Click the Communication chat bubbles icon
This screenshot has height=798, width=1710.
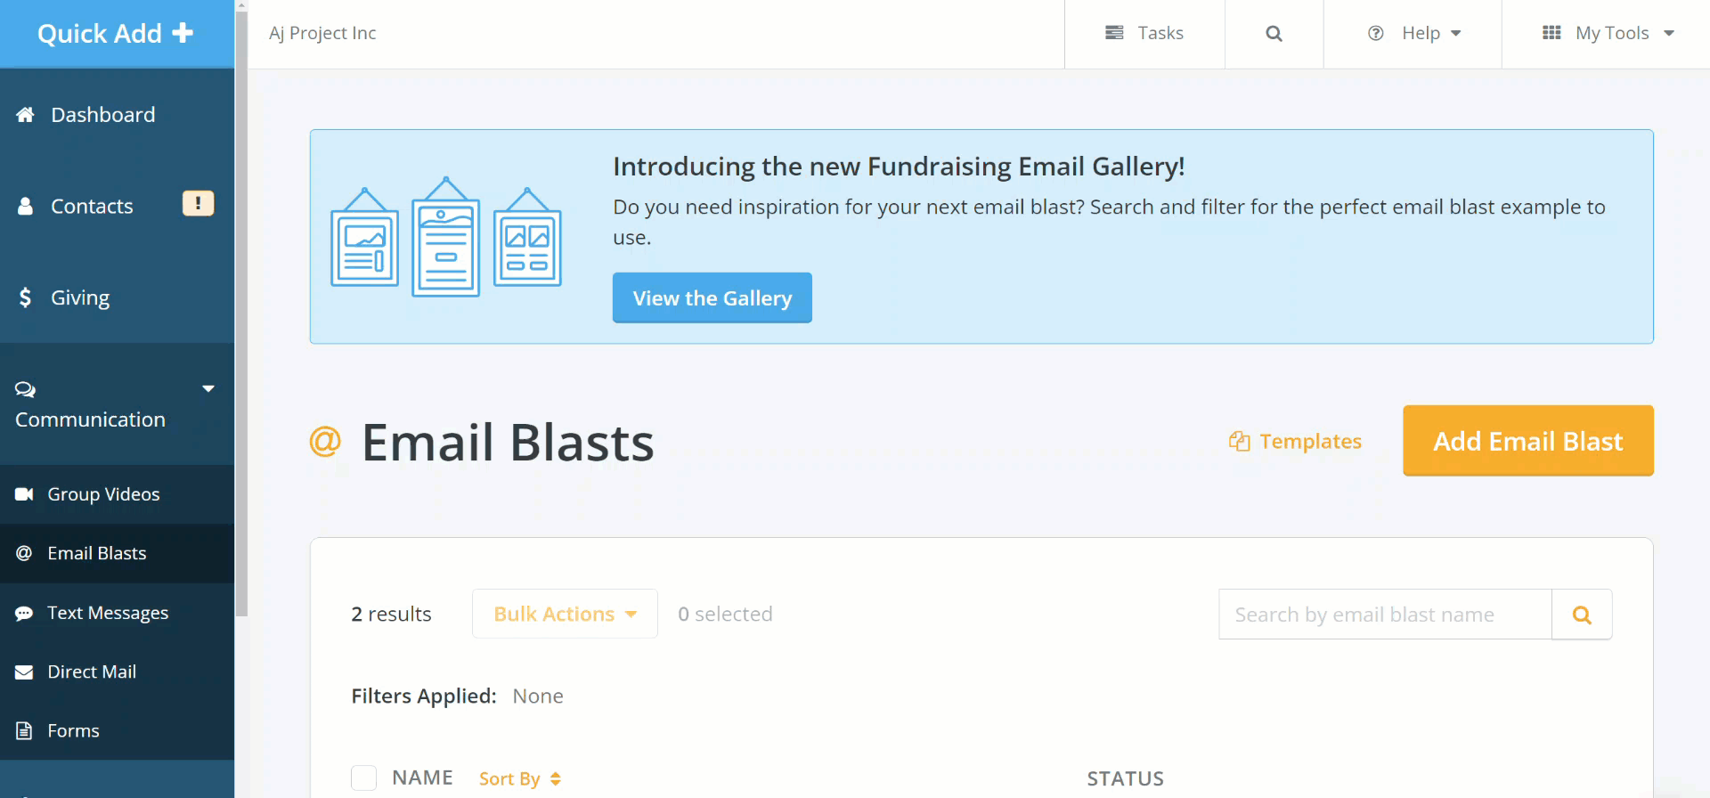point(24,389)
